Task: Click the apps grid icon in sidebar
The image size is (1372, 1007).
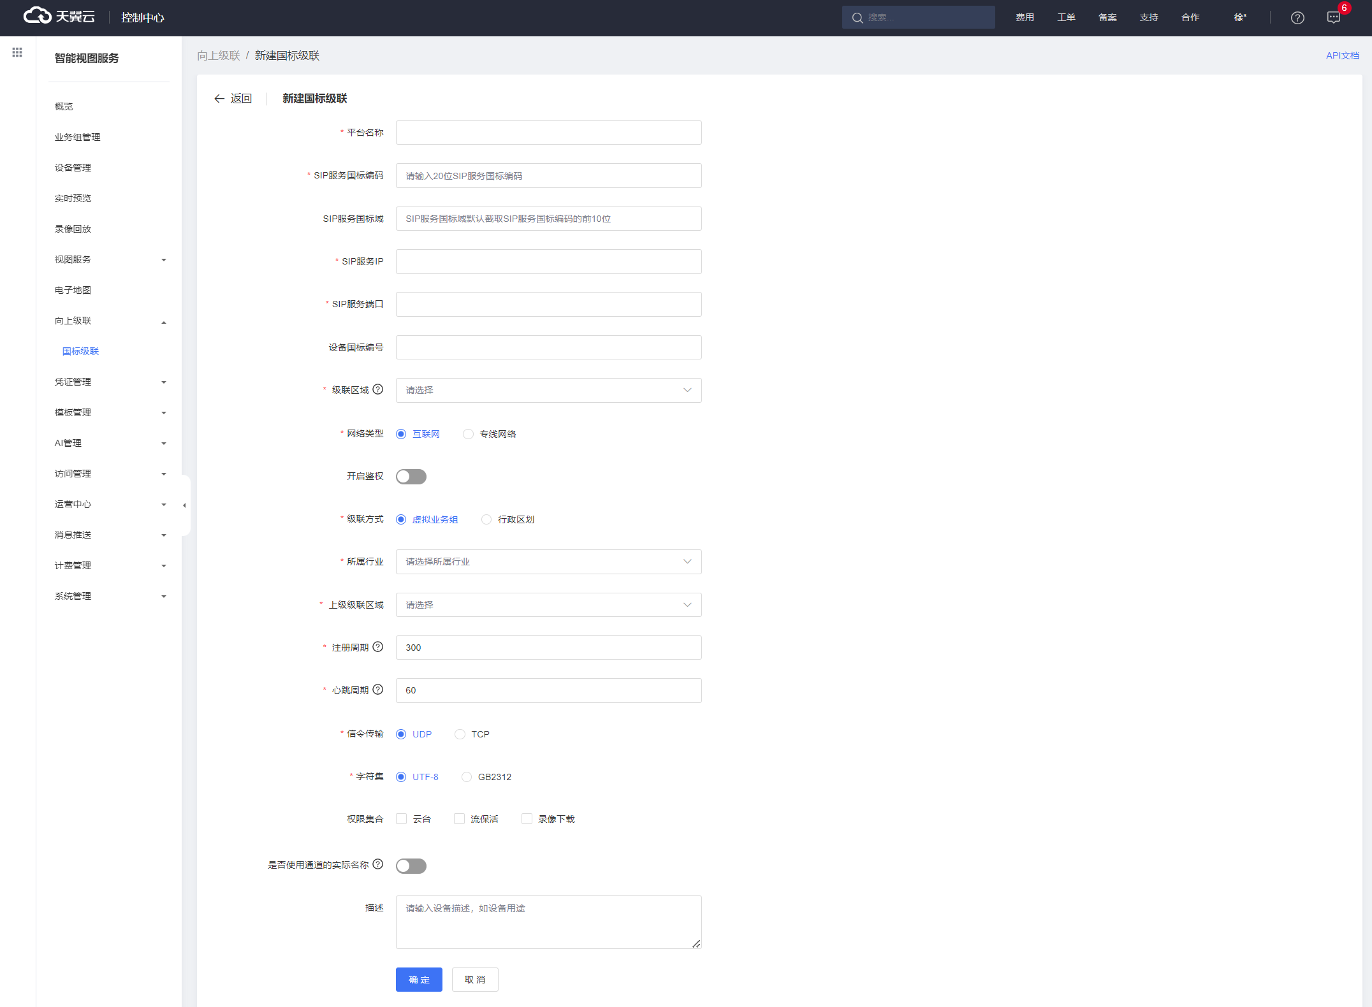Action: coord(17,52)
